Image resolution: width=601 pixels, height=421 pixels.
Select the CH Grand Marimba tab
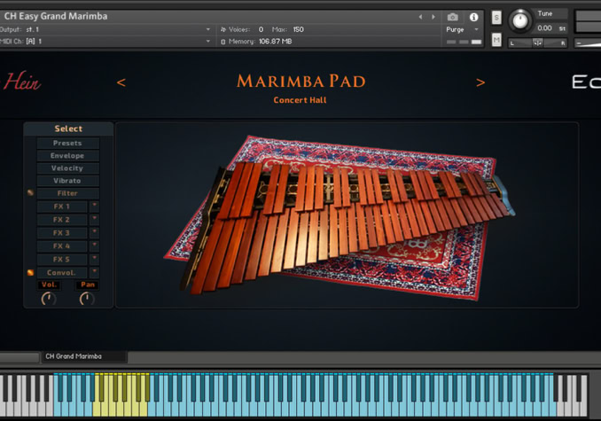(74, 356)
